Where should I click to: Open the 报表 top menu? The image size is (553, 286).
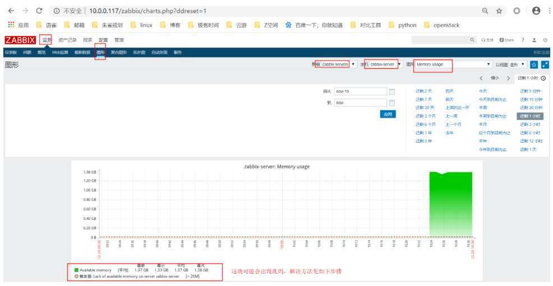[x=87, y=40]
